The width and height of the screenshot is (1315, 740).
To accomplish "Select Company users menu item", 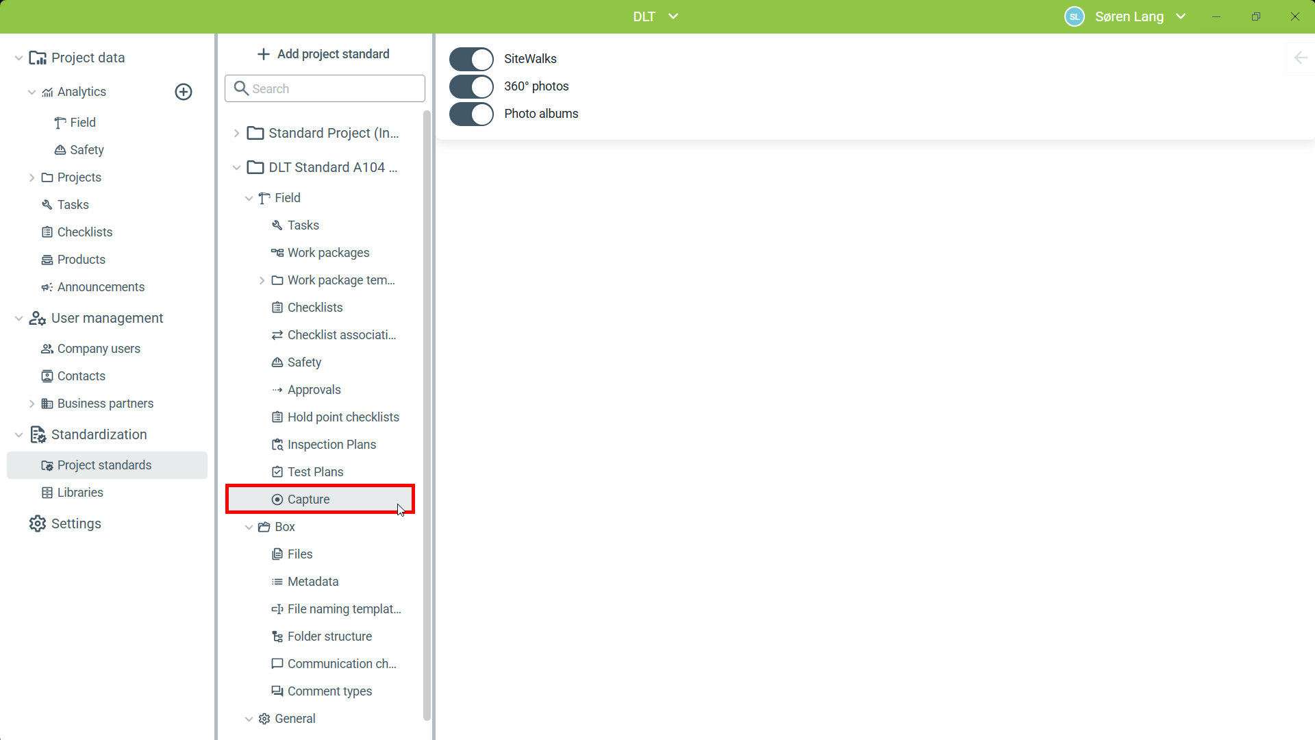I will (x=99, y=349).
